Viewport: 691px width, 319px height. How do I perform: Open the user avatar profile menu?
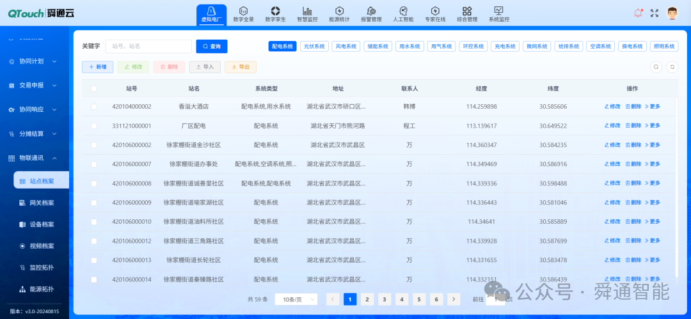point(672,13)
